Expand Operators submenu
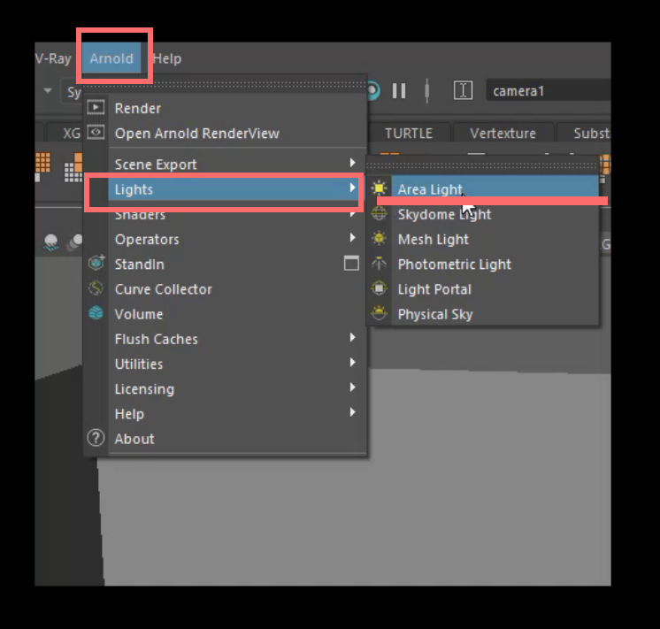 pos(226,239)
